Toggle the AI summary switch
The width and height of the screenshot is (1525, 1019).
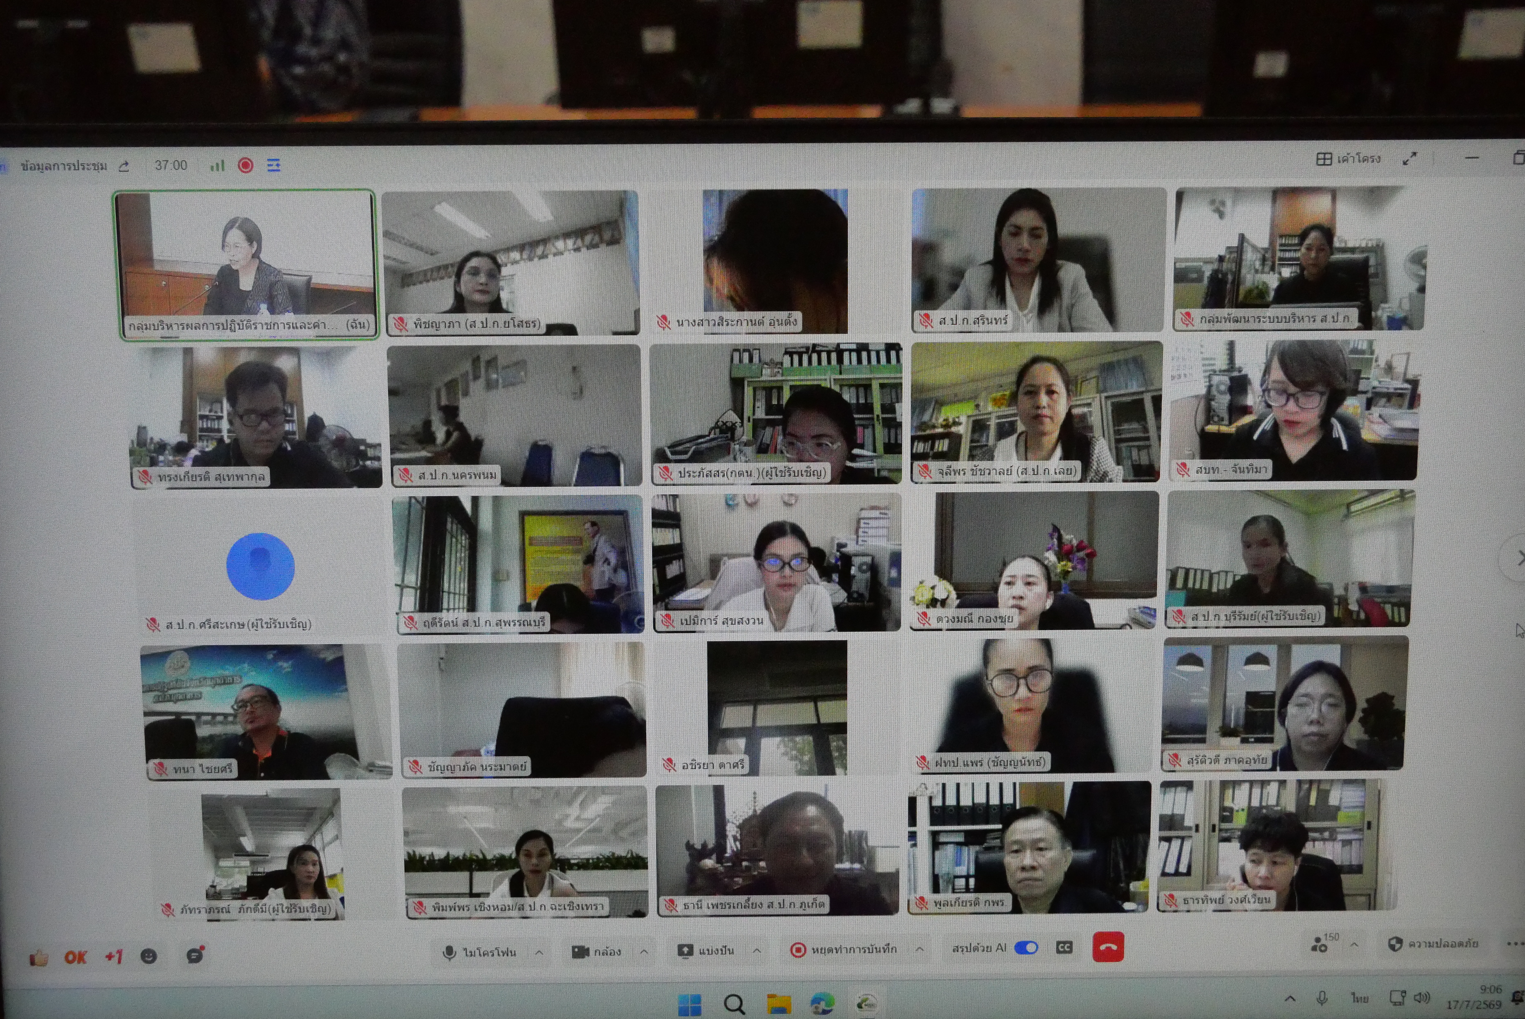tap(1026, 948)
